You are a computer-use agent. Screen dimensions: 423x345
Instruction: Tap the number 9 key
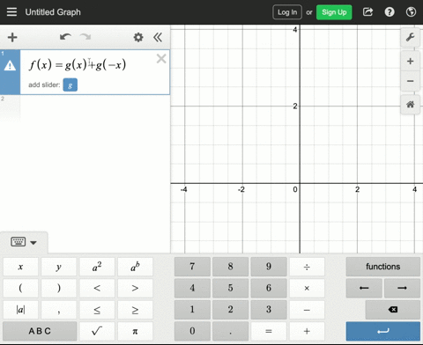pyautogui.click(x=269, y=267)
